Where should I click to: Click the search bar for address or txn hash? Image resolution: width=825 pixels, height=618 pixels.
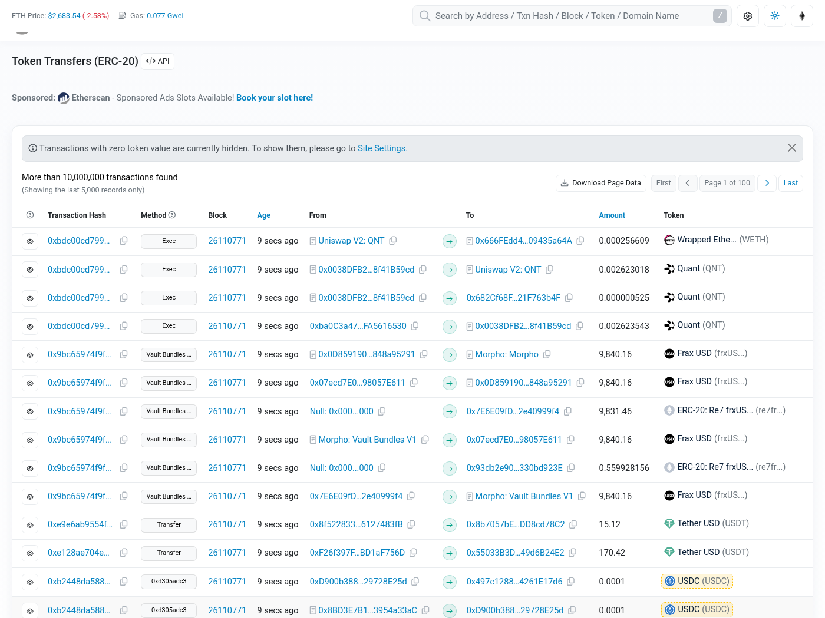point(572,16)
